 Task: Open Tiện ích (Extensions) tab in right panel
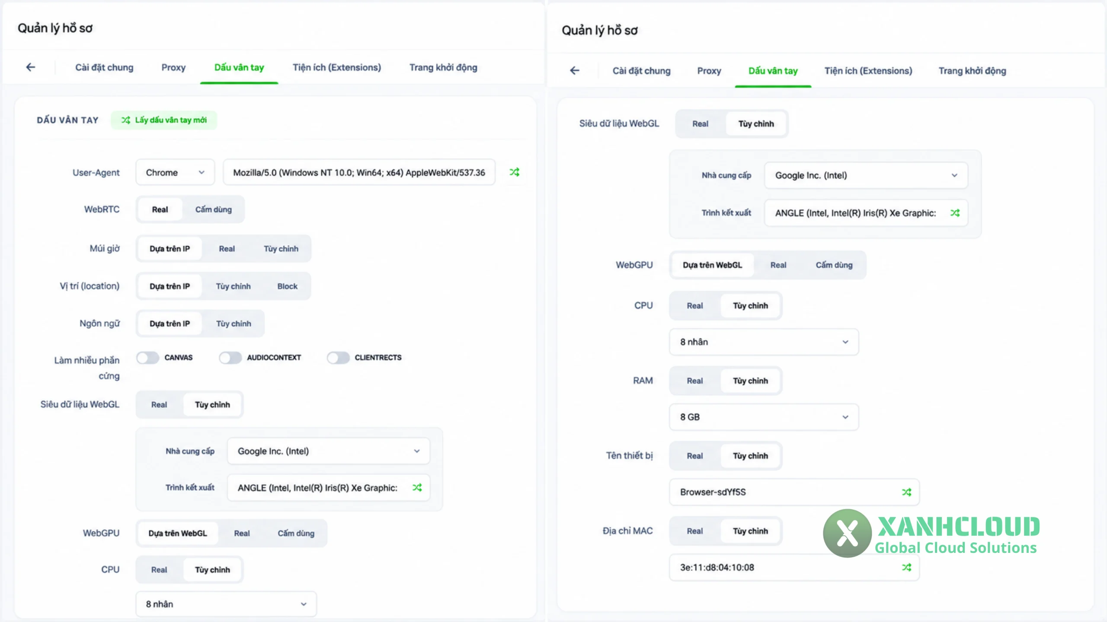868,71
